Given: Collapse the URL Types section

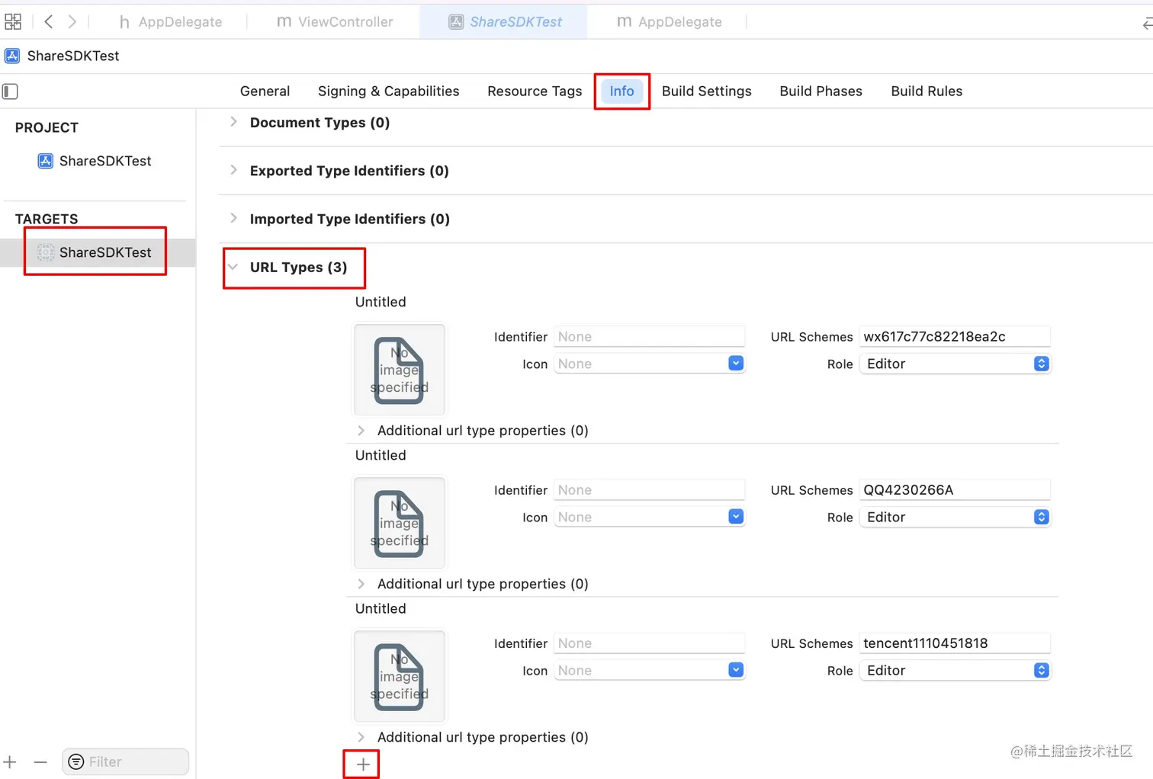Looking at the screenshot, I should (x=233, y=267).
